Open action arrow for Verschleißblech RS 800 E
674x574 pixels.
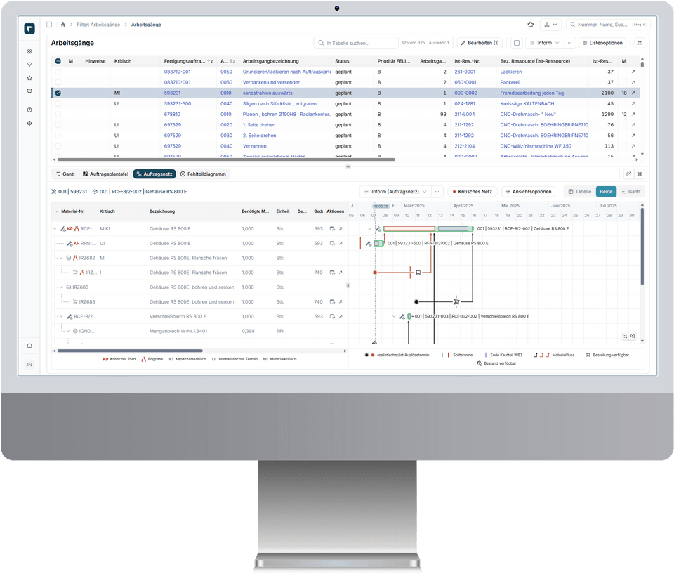(341, 316)
